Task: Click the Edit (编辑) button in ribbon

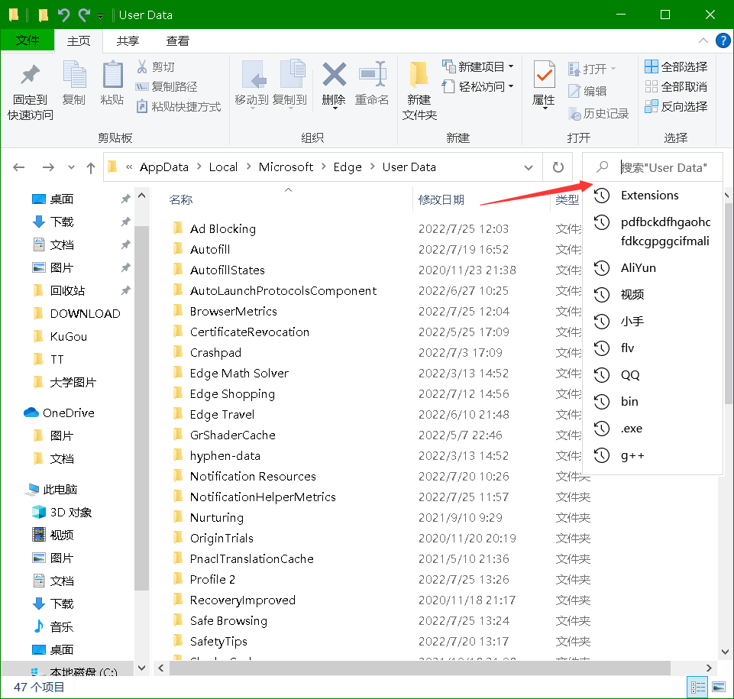Action: [x=587, y=92]
